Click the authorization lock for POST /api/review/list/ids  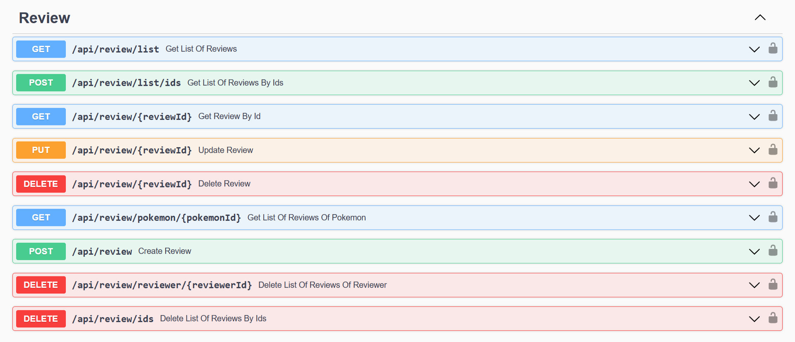pyautogui.click(x=773, y=82)
